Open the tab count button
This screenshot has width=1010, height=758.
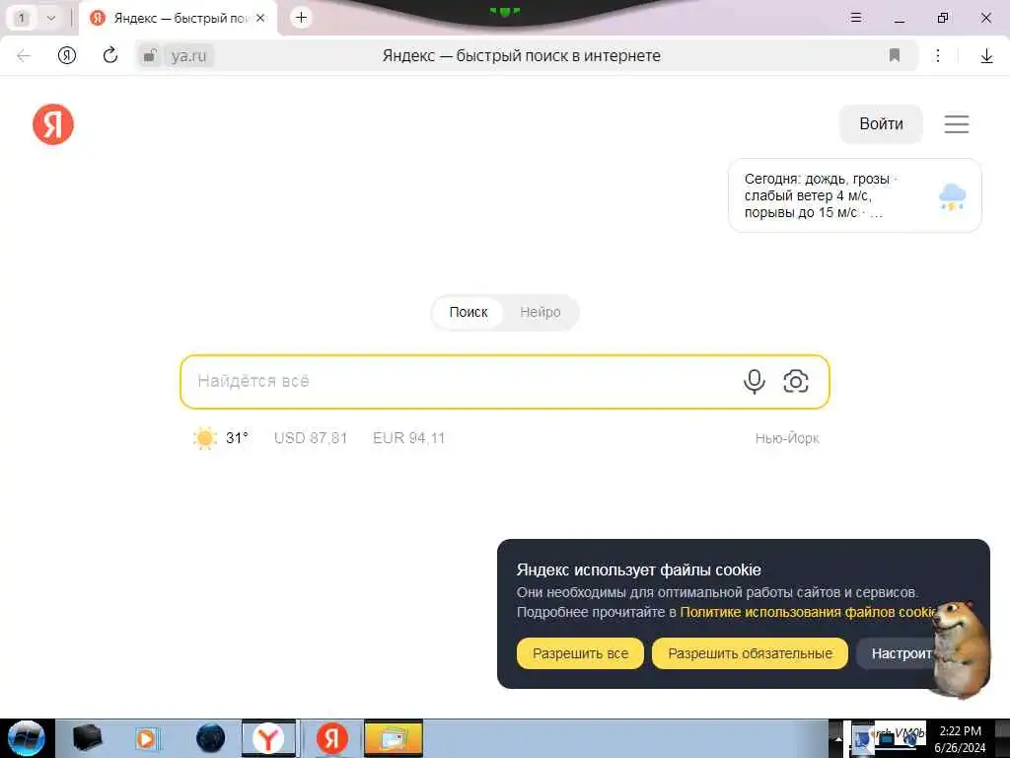(x=22, y=18)
